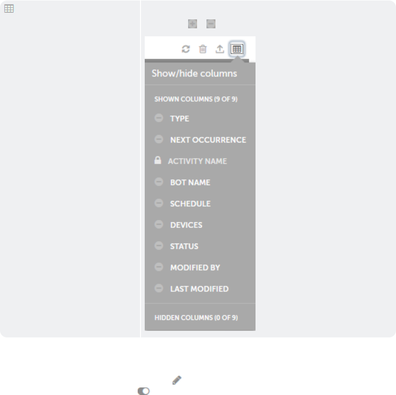Hide the TYPE column
The width and height of the screenshot is (396, 395).
pyautogui.click(x=159, y=118)
